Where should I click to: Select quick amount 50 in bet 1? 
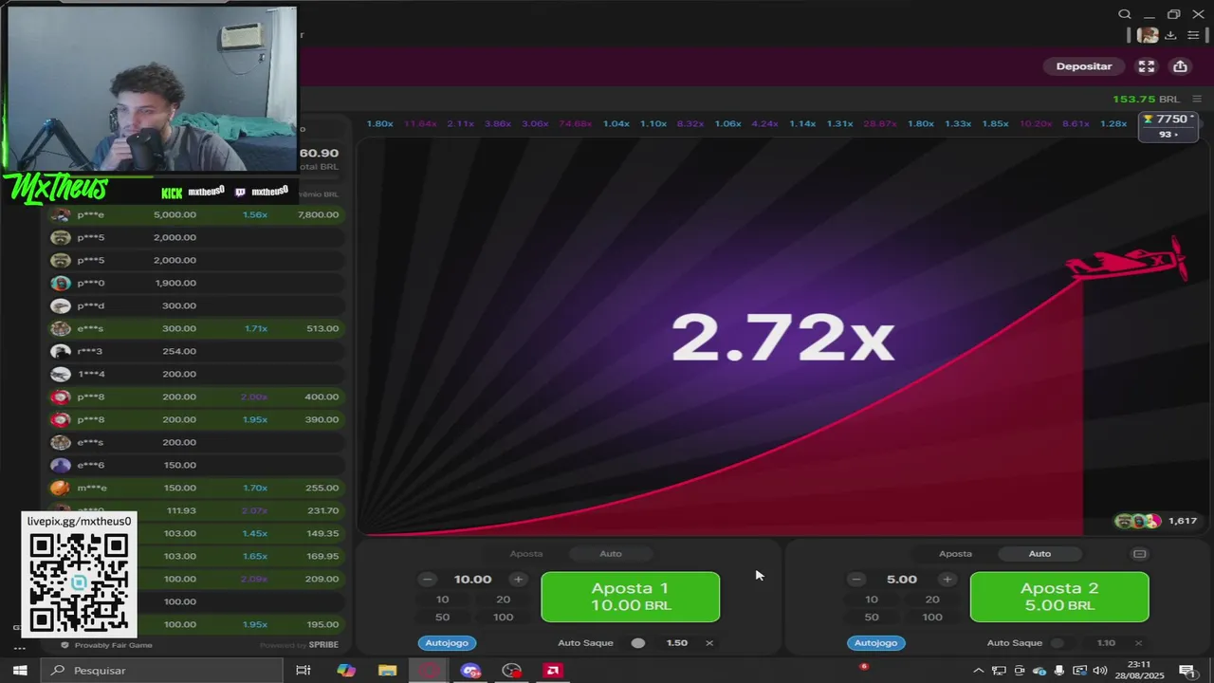(442, 617)
